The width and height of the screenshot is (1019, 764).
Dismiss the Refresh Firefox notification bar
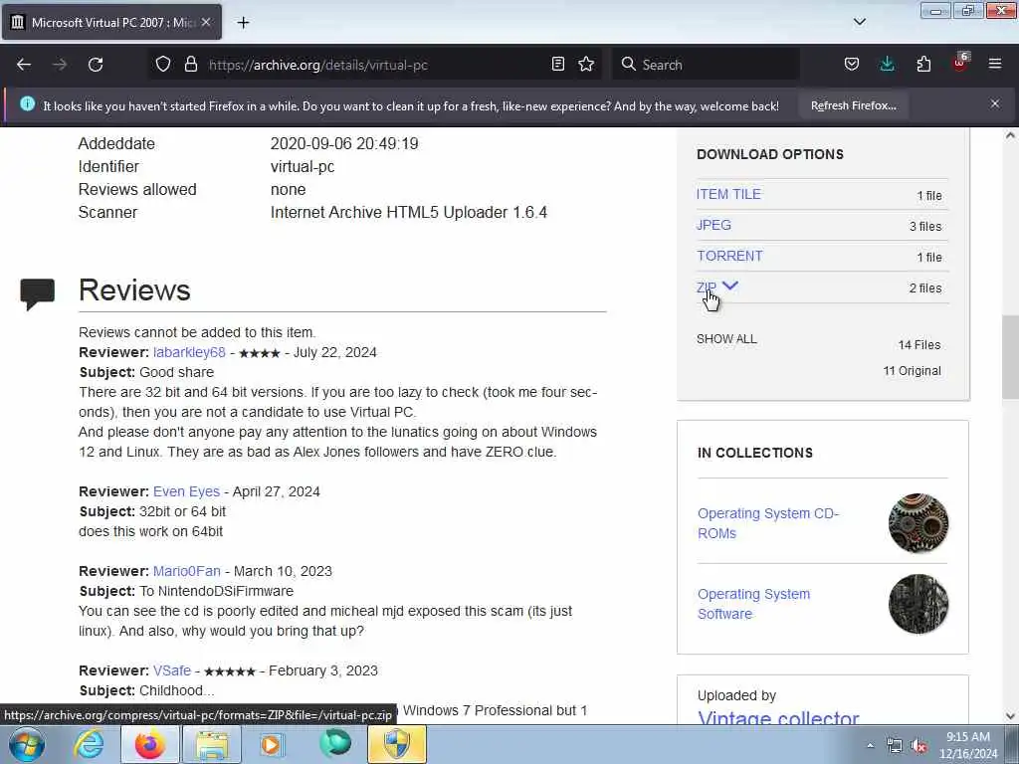pyautogui.click(x=995, y=103)
